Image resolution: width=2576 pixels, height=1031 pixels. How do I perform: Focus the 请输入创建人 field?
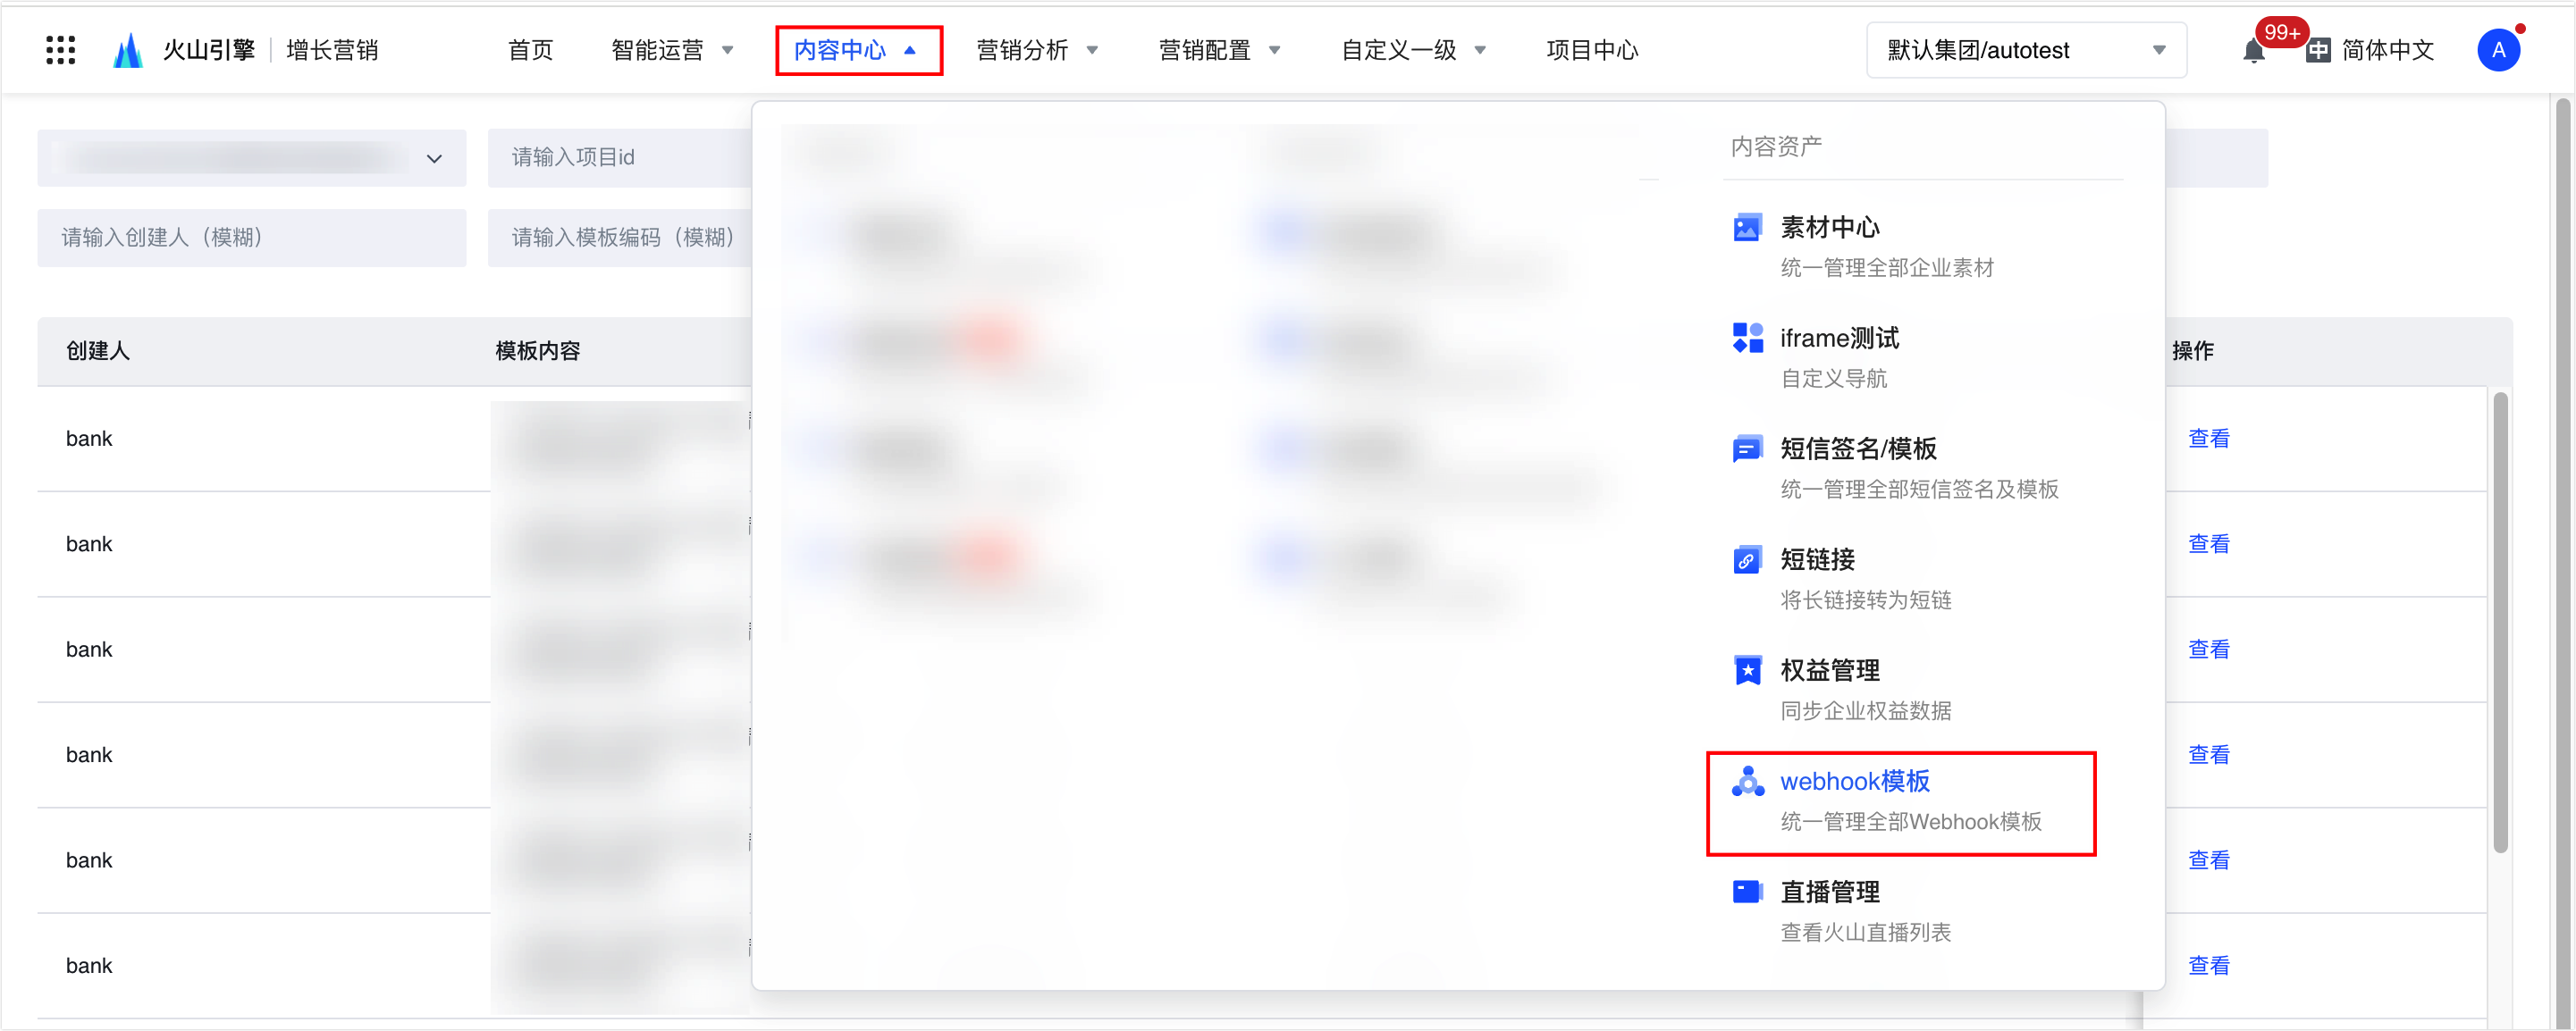tap(252, 238)
